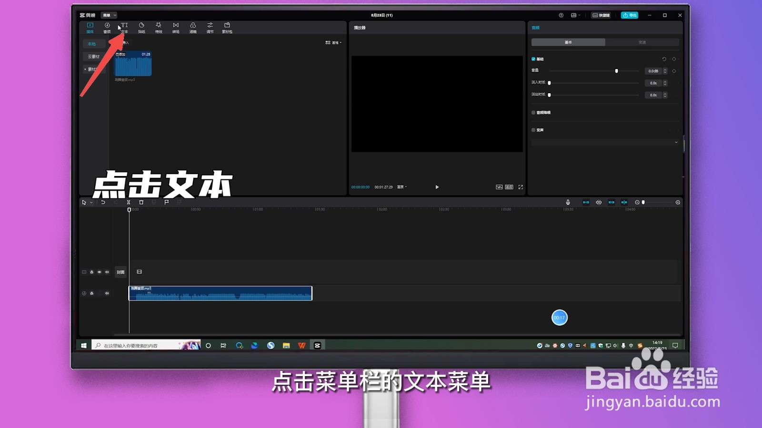Image resolution: width=762 pixels, height=428 pixels.
Task: Add keyframe for basic section diamond
Action: 674,59
